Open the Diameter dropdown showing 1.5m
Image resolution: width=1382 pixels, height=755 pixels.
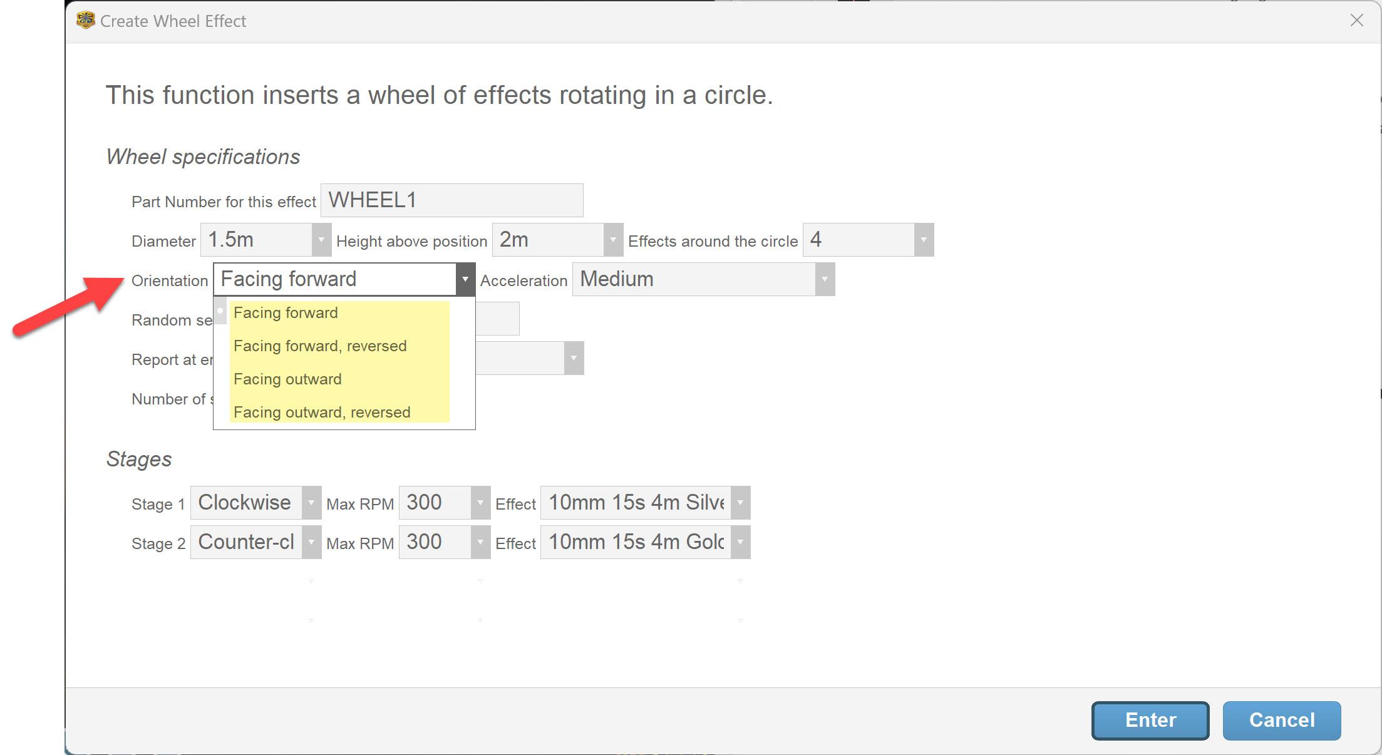(321, 240)
